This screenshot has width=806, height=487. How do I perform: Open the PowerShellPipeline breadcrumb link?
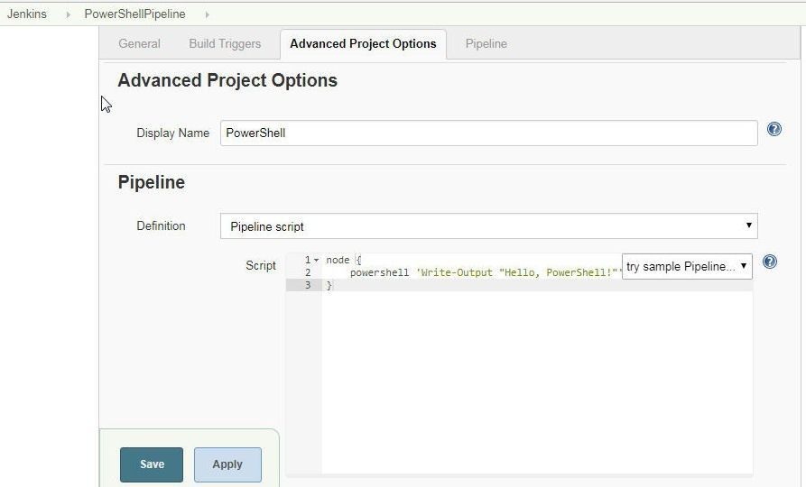pyautogui.click(x=134, y=14)
